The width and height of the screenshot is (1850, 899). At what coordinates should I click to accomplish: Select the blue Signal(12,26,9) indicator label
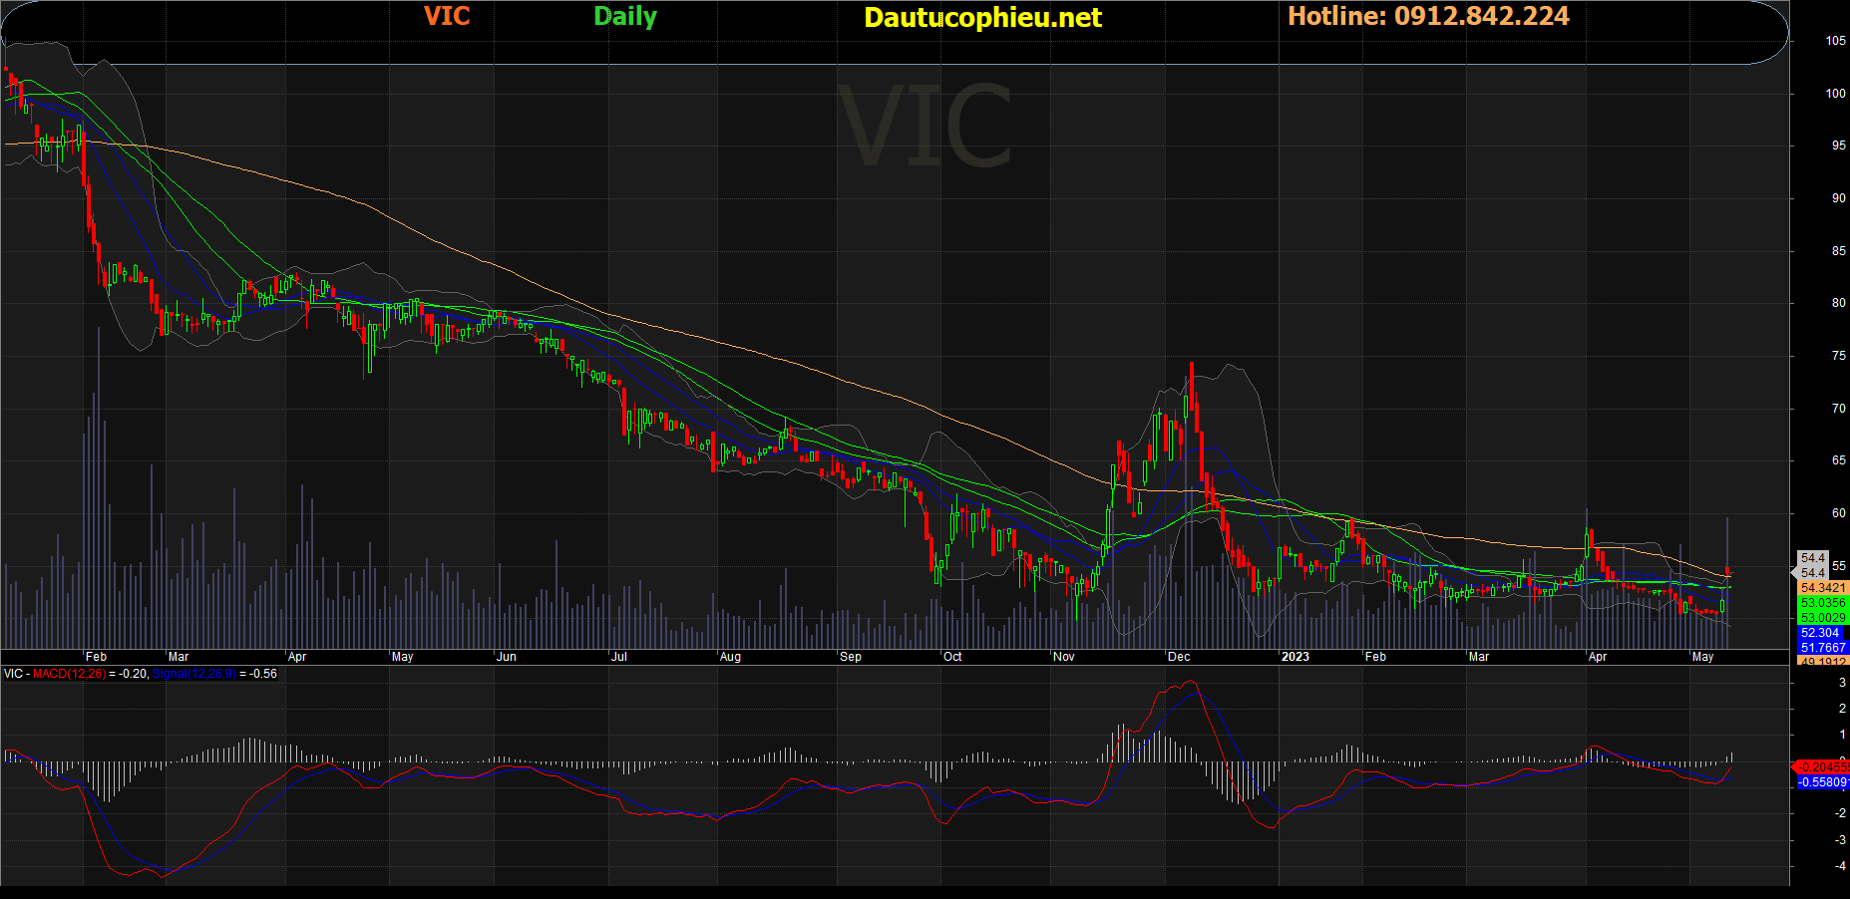(193, 674)
